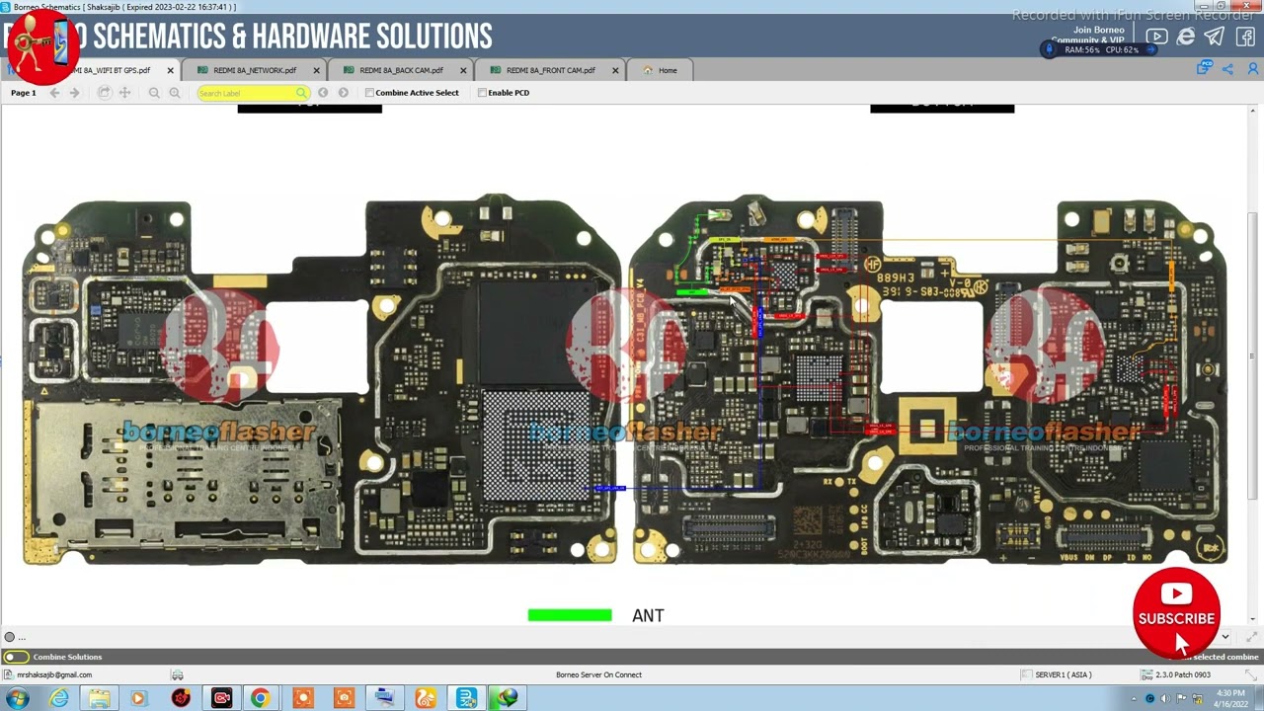This screenshot has height=711, width=1264.
Task: Open the Borneo Telegram icon
Action: click(1215, 37)
